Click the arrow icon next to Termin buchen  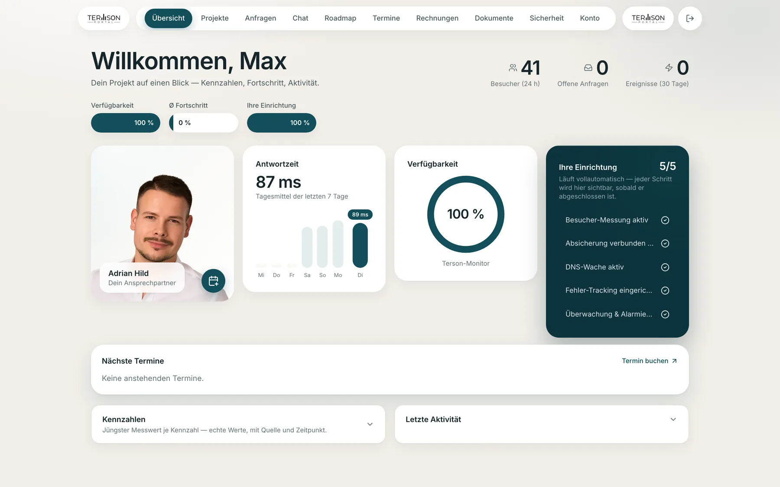(674, 361)
